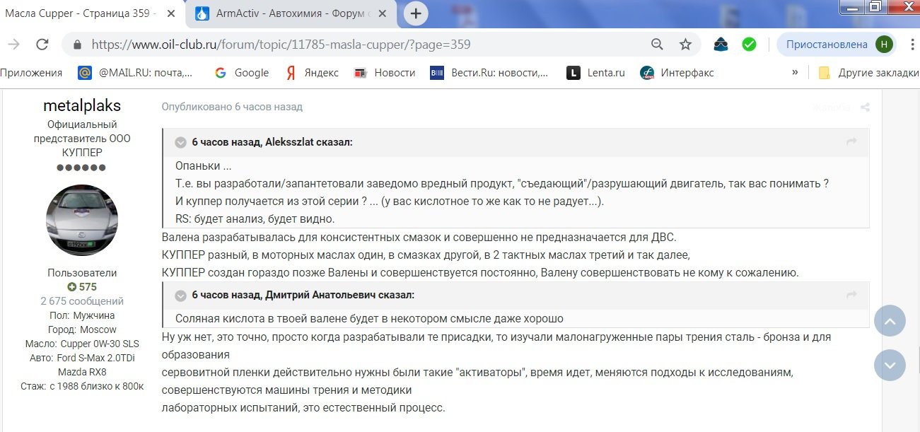Click the 'Пол: Мужчина' profile line

click(82, 315)
